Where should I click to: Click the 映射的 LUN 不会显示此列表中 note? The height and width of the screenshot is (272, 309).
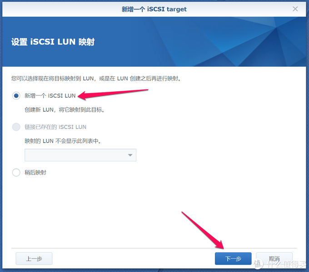click(x=63, y=141)
